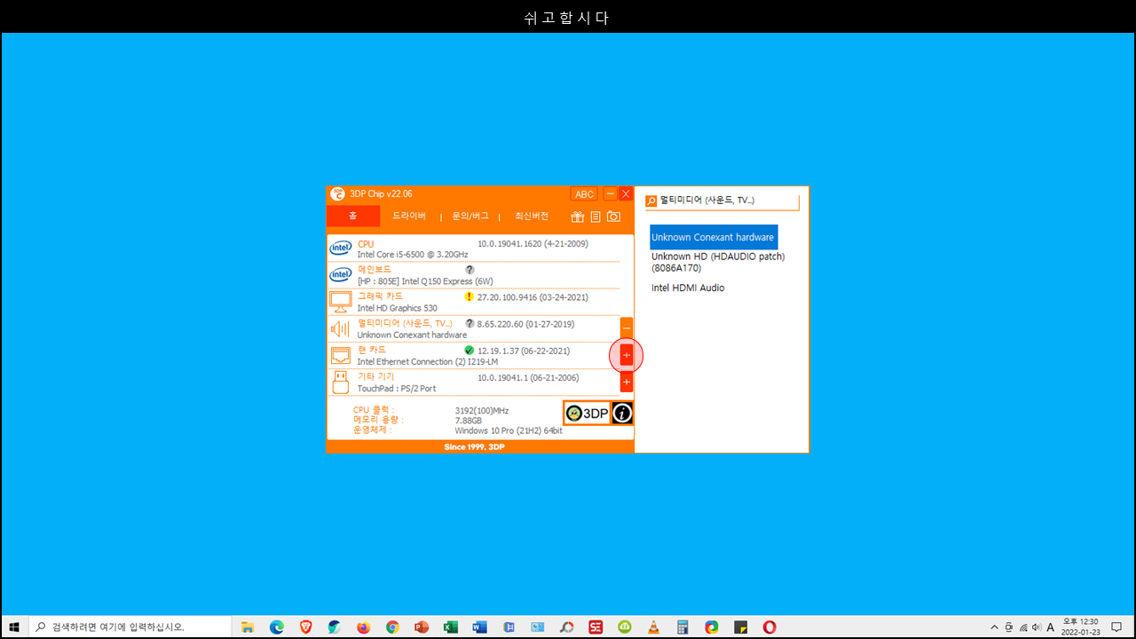Click the speaker icon for 멀티미디어

tap(340, 329)
